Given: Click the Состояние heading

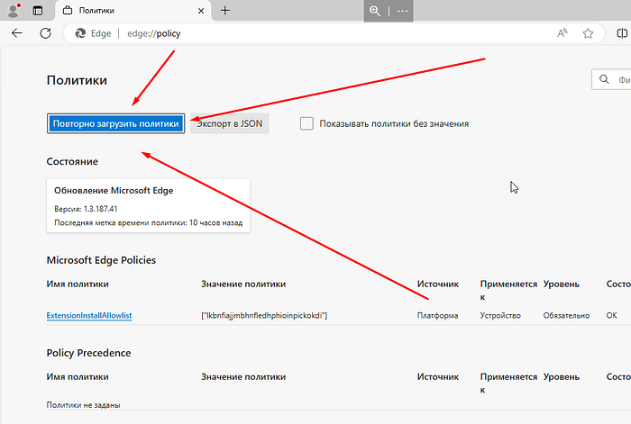Looking at the screenshot, I should 72,161.
